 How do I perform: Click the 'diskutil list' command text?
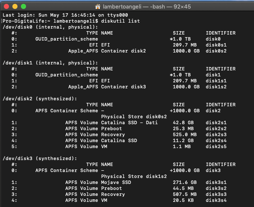point(120,21)
